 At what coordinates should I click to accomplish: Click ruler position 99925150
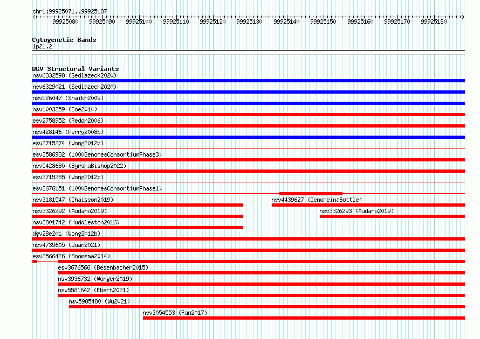coord(323,22)
